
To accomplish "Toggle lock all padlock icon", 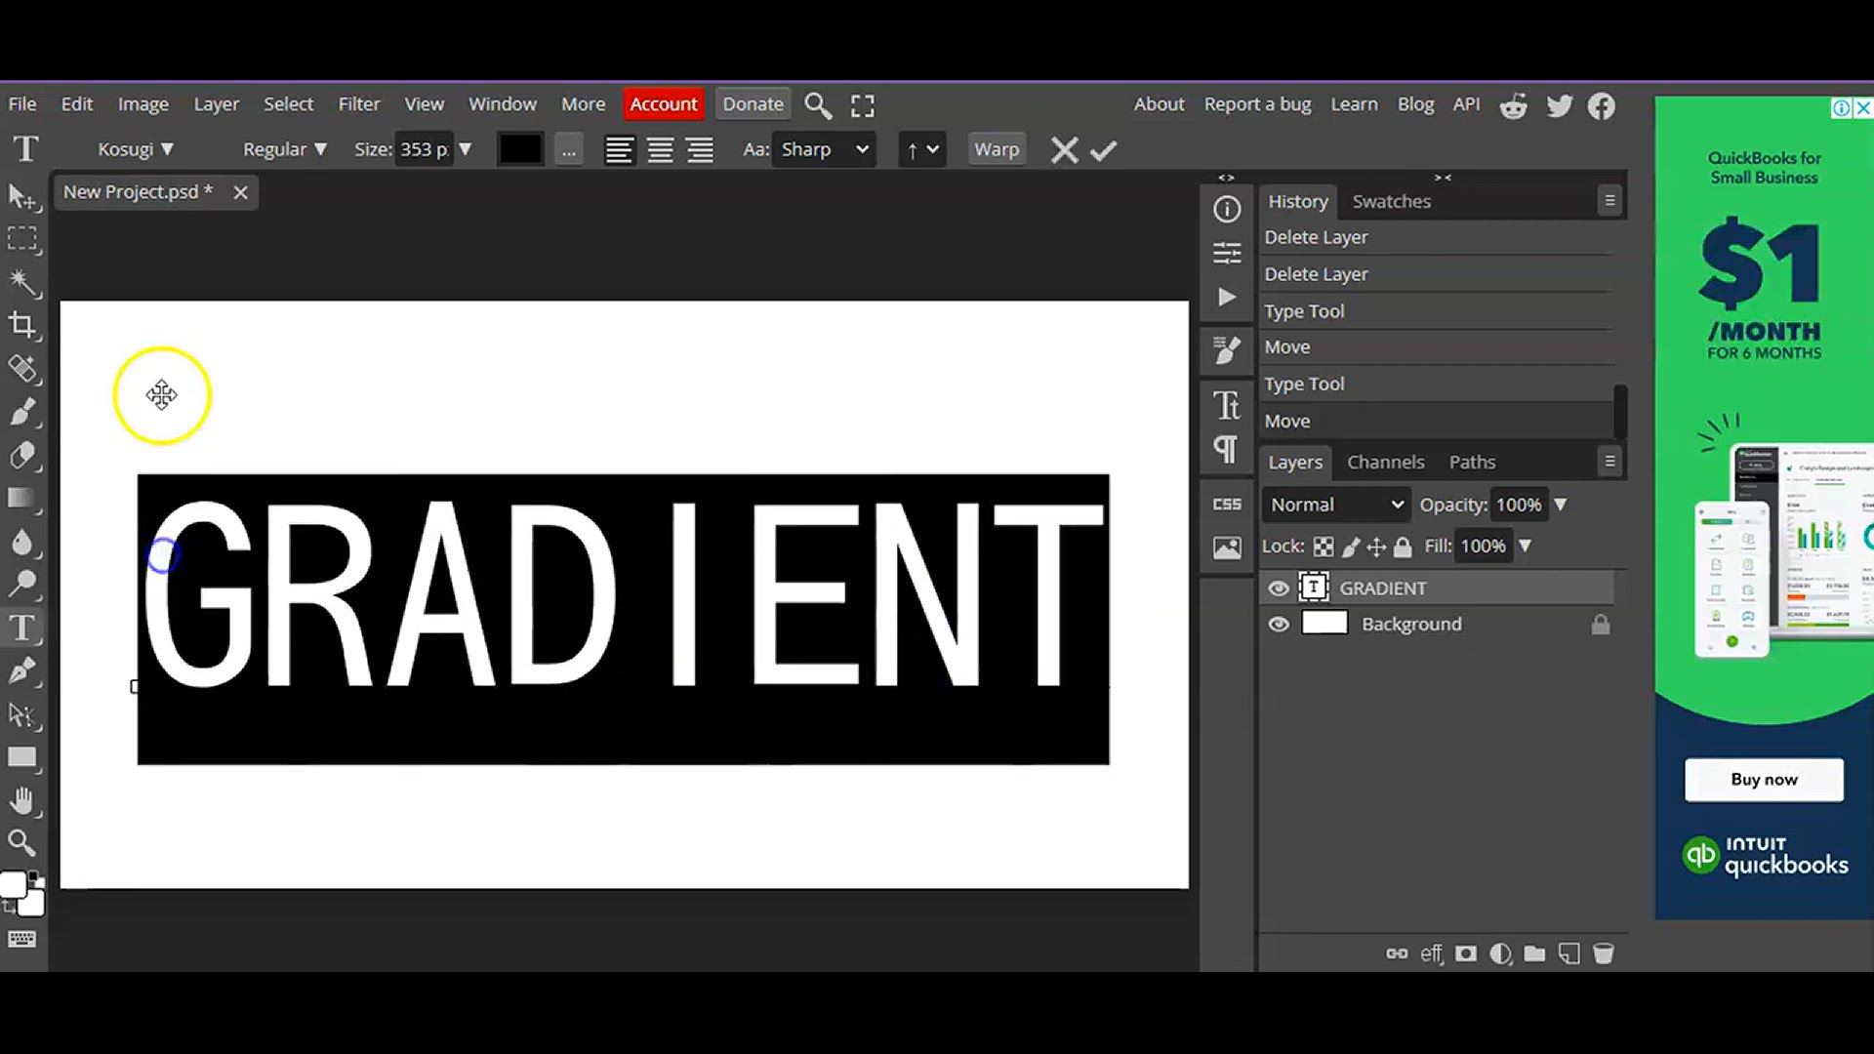I will (x=1403, y=547).
